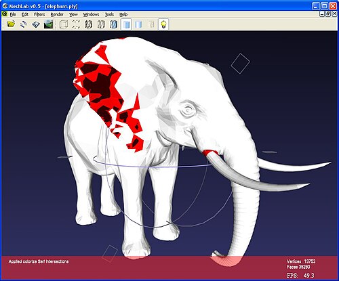Expand the Render menu

(x=57, y=14)
